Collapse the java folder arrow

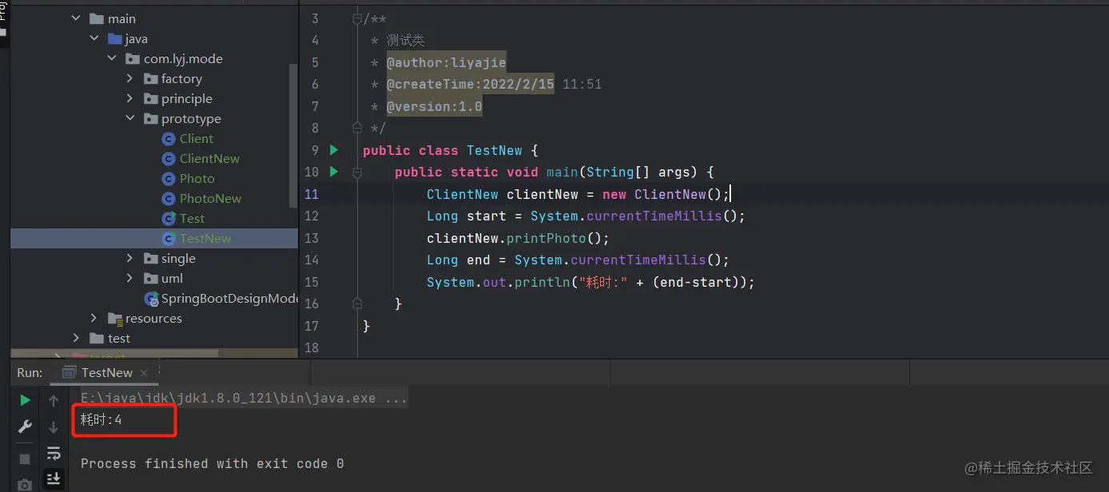point(94,39)
